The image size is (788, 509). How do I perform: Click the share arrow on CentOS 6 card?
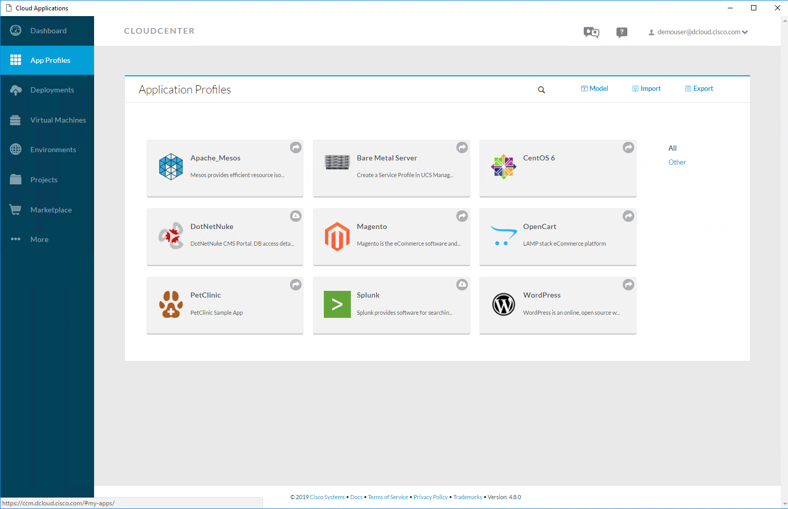pos(628,148)
